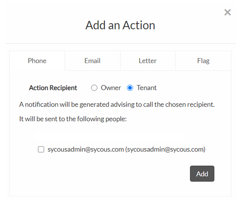
Task: Click the blank strip above the recipient checkbox
Action: pos(110,135)
